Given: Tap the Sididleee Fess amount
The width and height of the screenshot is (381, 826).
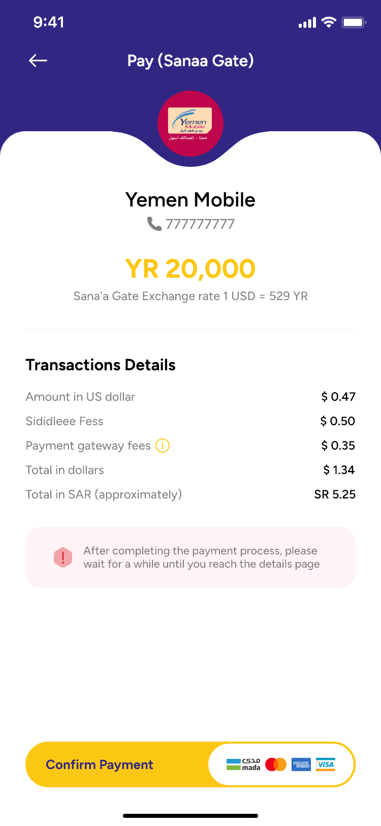Looking at the screenshot, I should [338, 421].
